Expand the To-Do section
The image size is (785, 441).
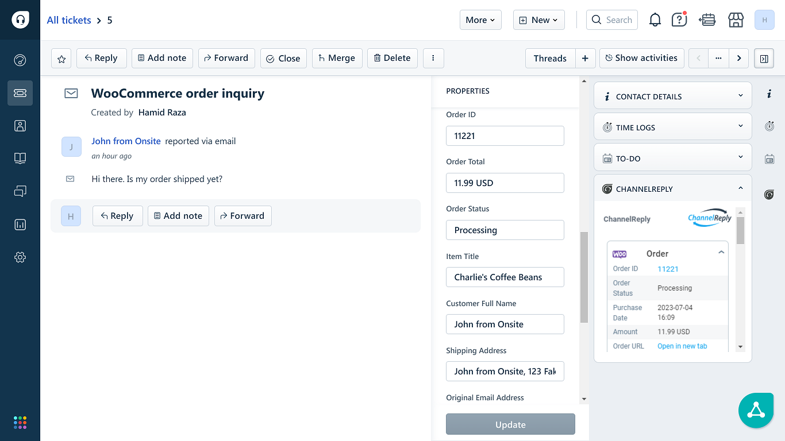(673, 158)
